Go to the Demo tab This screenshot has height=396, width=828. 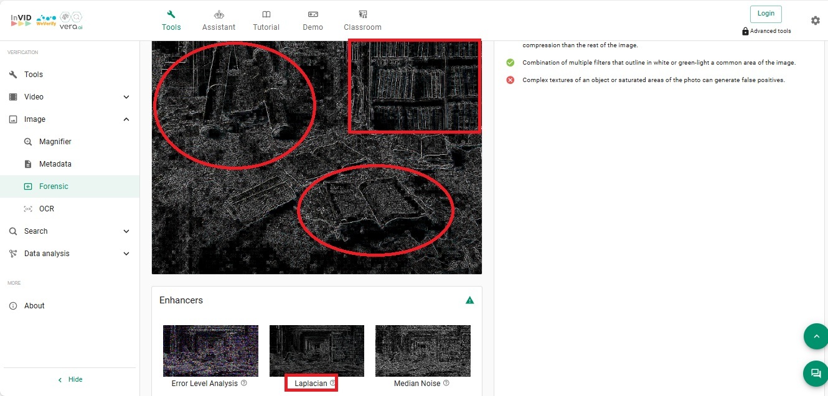click(x=313, y=21)
